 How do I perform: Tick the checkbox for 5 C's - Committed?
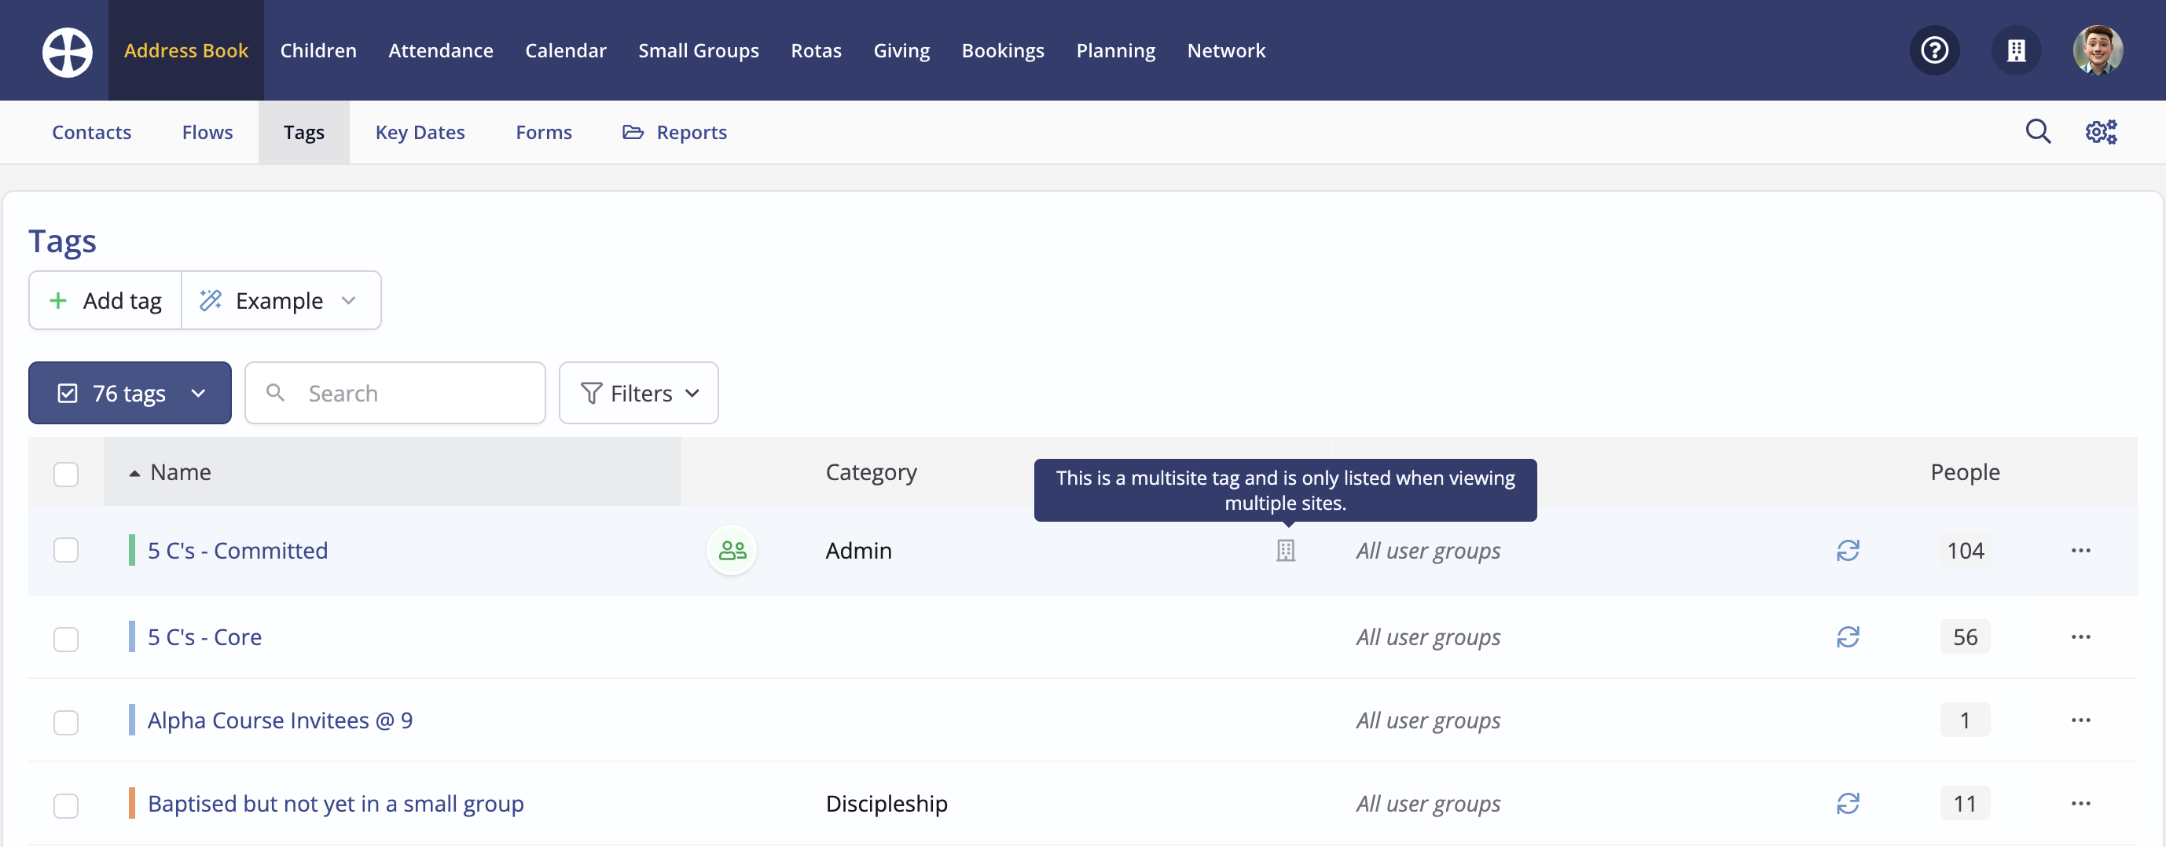coord(65,550)
